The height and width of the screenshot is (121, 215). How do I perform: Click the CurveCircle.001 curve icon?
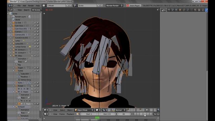[x=13, y=38]
